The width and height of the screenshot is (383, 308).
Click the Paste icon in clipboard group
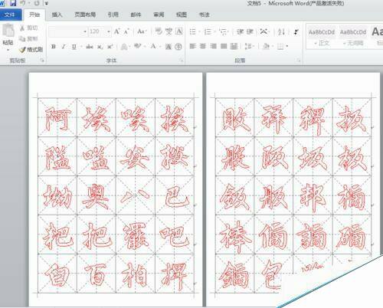(x=8, y=31)
